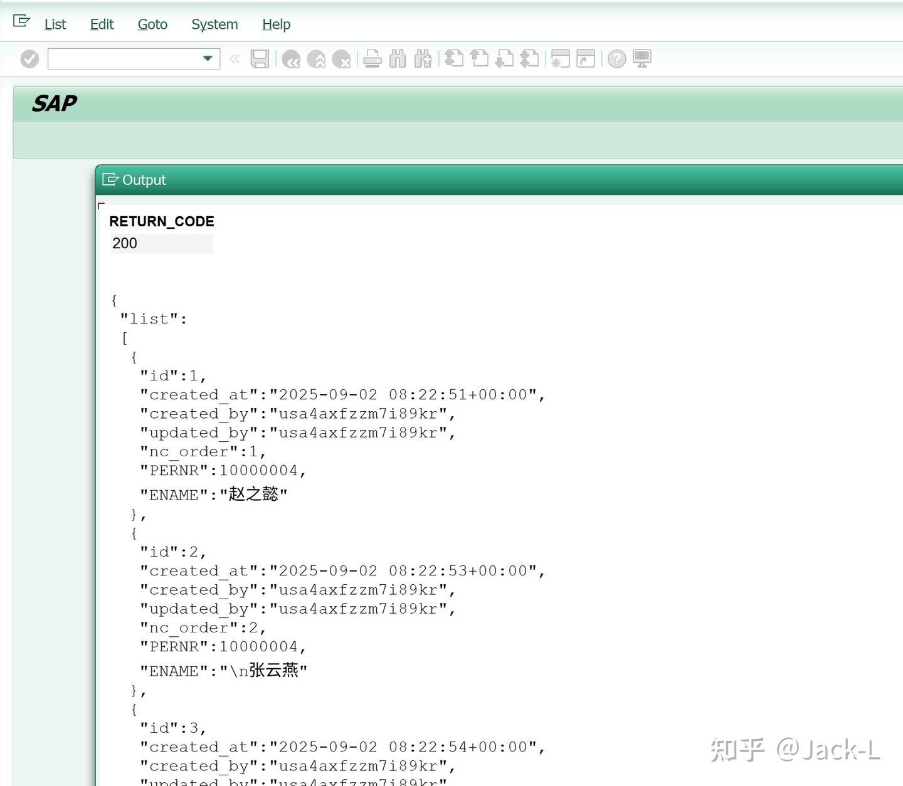Click the Print icon
This screenshot has width=903, height=786.
coord(372,59)
